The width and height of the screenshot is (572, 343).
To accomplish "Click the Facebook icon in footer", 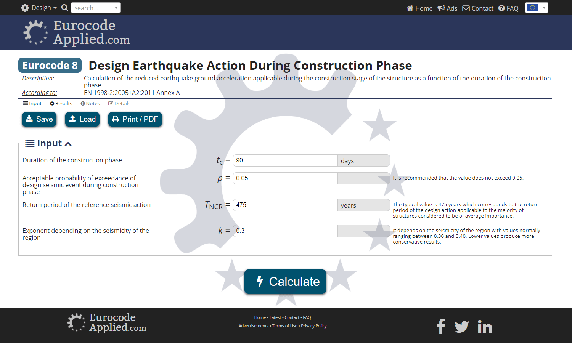I will click(x=441, y=326).
